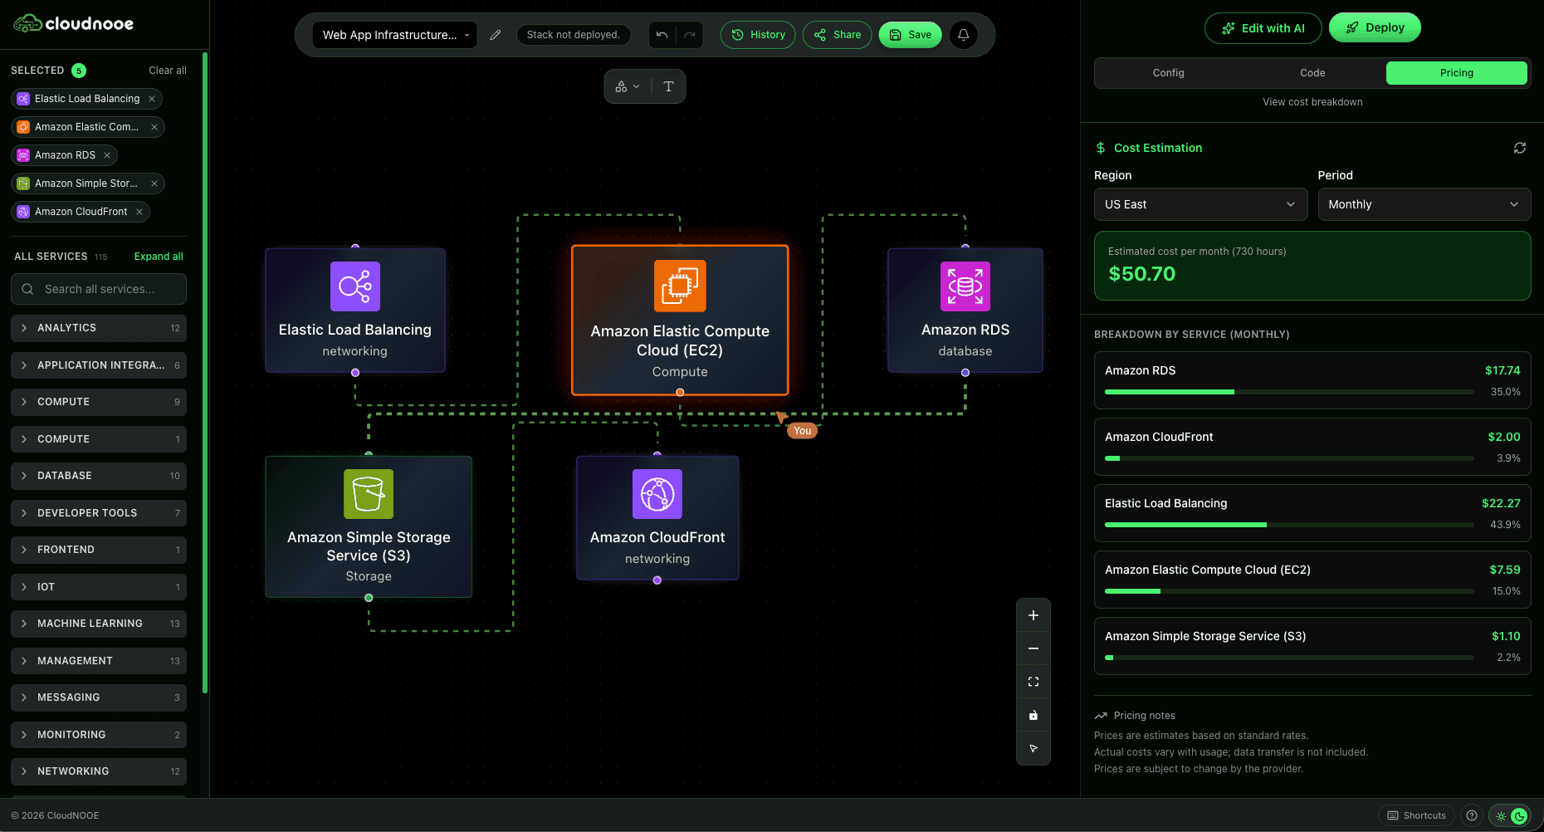Screen dimensions: 1544x832
Task: Remove Amazon RDS chip
Action: coord(107,155)
